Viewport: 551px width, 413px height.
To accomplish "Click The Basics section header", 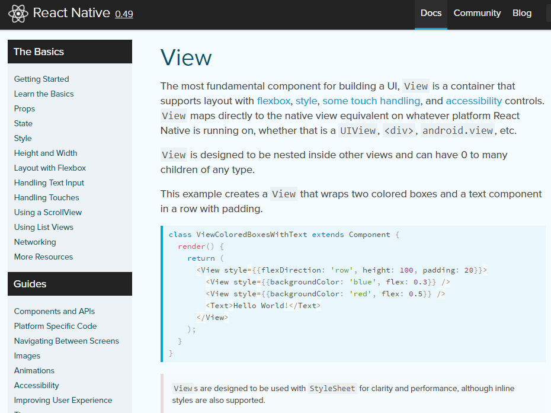I will pos(70,52).
